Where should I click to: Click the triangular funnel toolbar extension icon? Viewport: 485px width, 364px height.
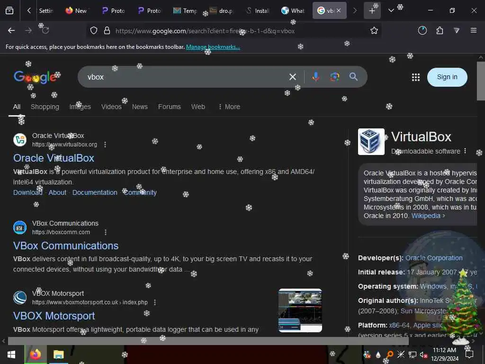point(457,30)
